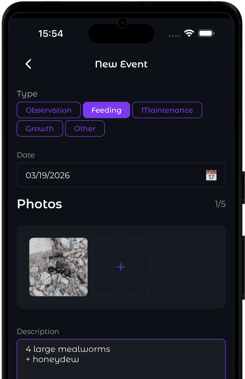The width and height of the screenshot is (245, 379).
Task: Click the 03/19/2026 date field
Action: pyautogui.click(x=121, y=175)
